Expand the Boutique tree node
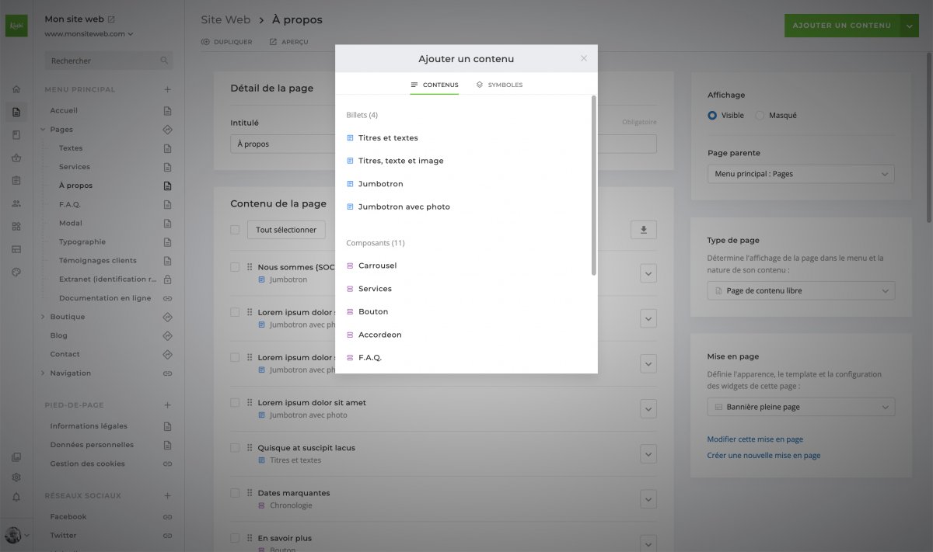Image resolution: width=933 pixels, height=552 pixels. pyautogui.click(x=43, y=317)
